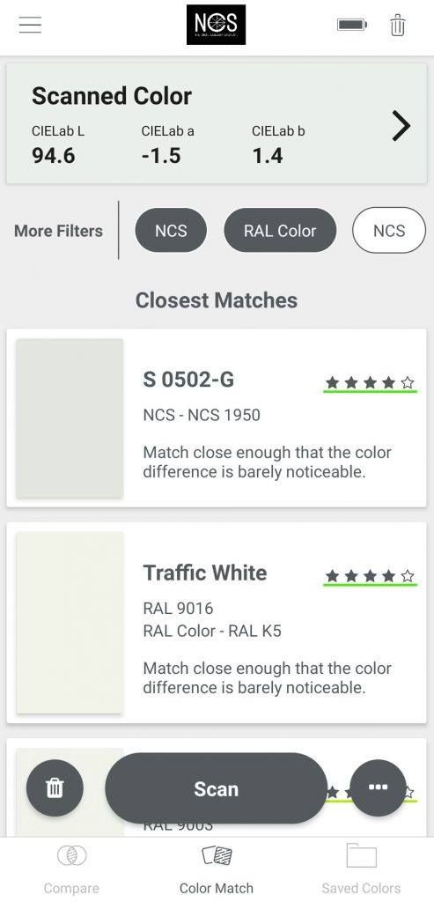The width and height of the screenshot is (434, 902).
Task: Tap the NCS logo in header
Action: tap(217, 25)
